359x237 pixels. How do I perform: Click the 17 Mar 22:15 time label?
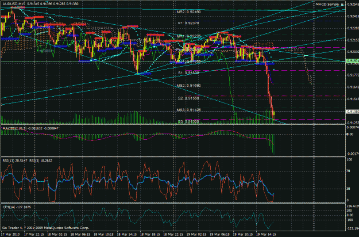point(34,235)
